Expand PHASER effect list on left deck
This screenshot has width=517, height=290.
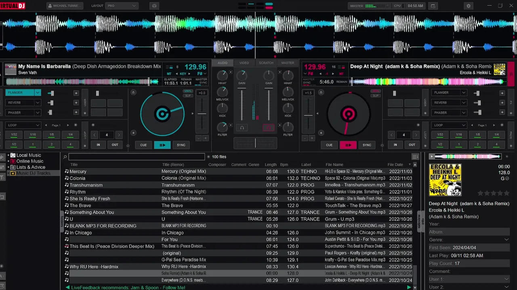pyautogui.click(x=38, y=113)
